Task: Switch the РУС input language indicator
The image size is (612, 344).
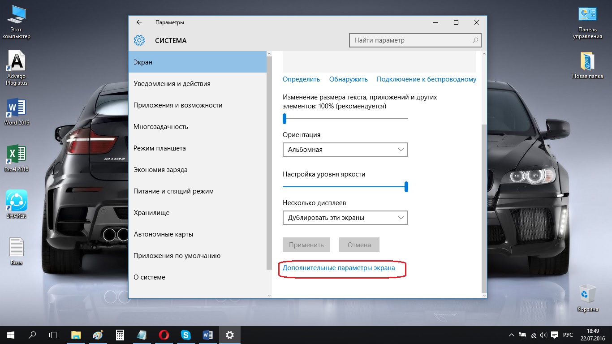Action: (x=568, y=335)
